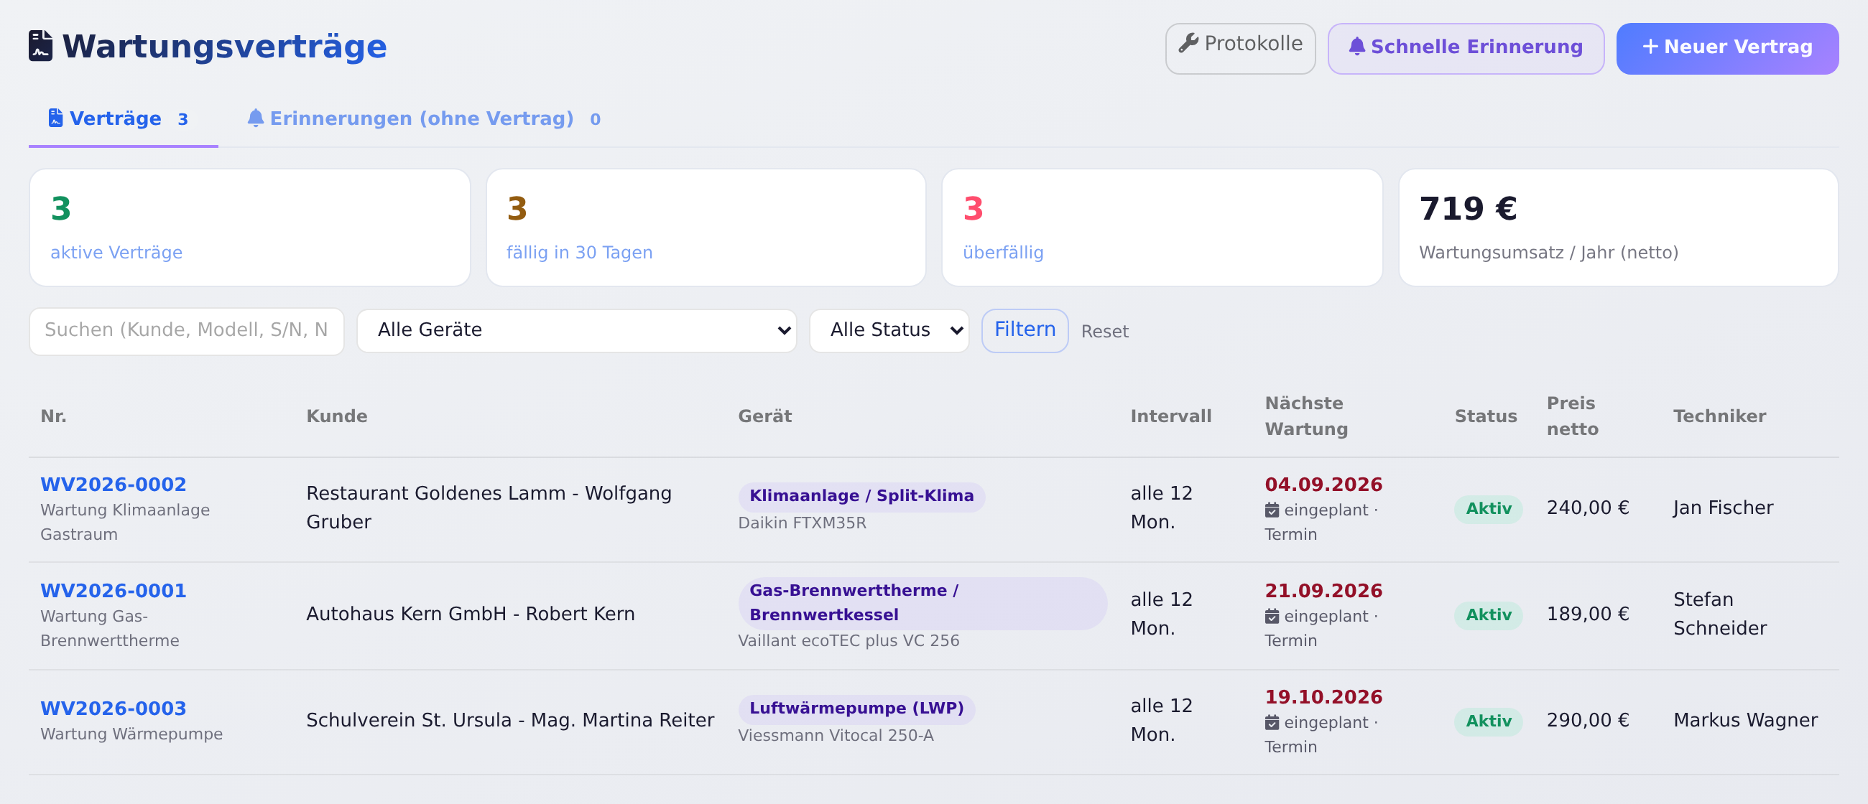Click the Filtern button
This screenshot has height=804, width=1868.
(1025, 331)
